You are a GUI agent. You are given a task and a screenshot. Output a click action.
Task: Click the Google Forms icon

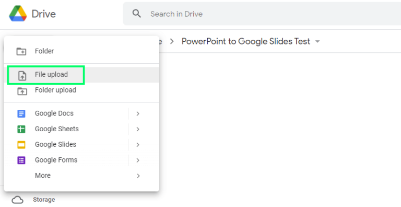[21, 160]
